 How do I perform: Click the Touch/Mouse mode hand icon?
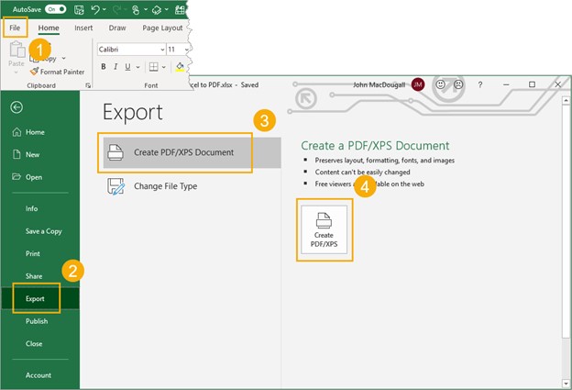[136, 10]
